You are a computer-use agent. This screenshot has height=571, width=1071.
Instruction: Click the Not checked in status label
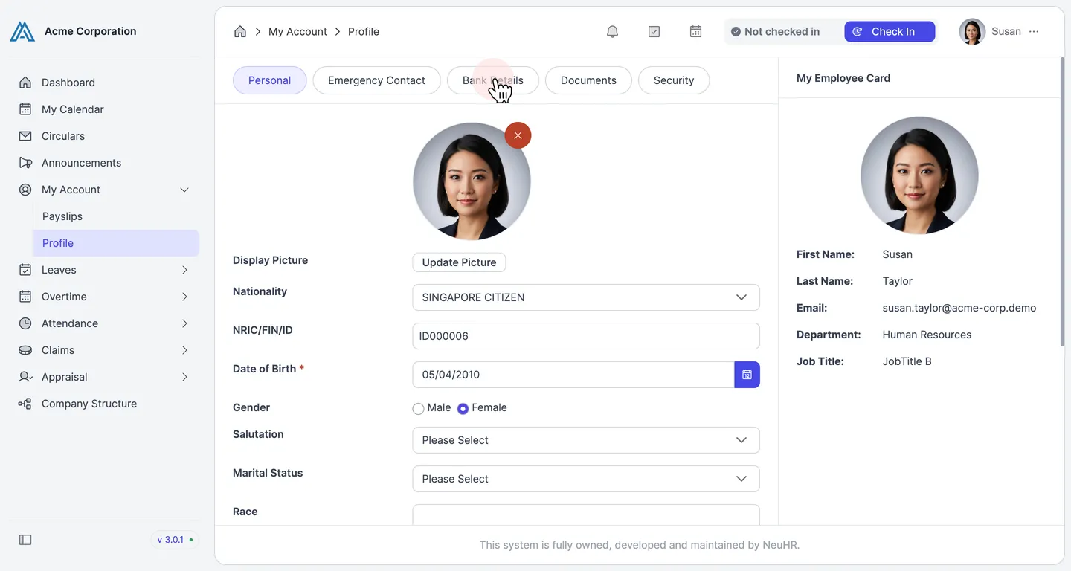click(776, 31)
